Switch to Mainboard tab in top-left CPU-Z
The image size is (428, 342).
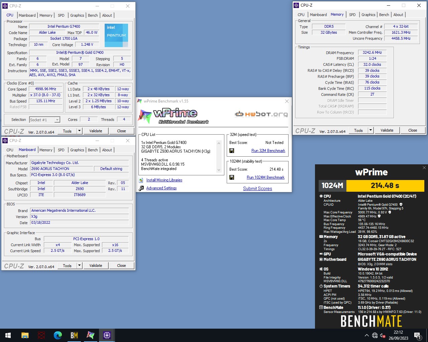tap(27, 15)
